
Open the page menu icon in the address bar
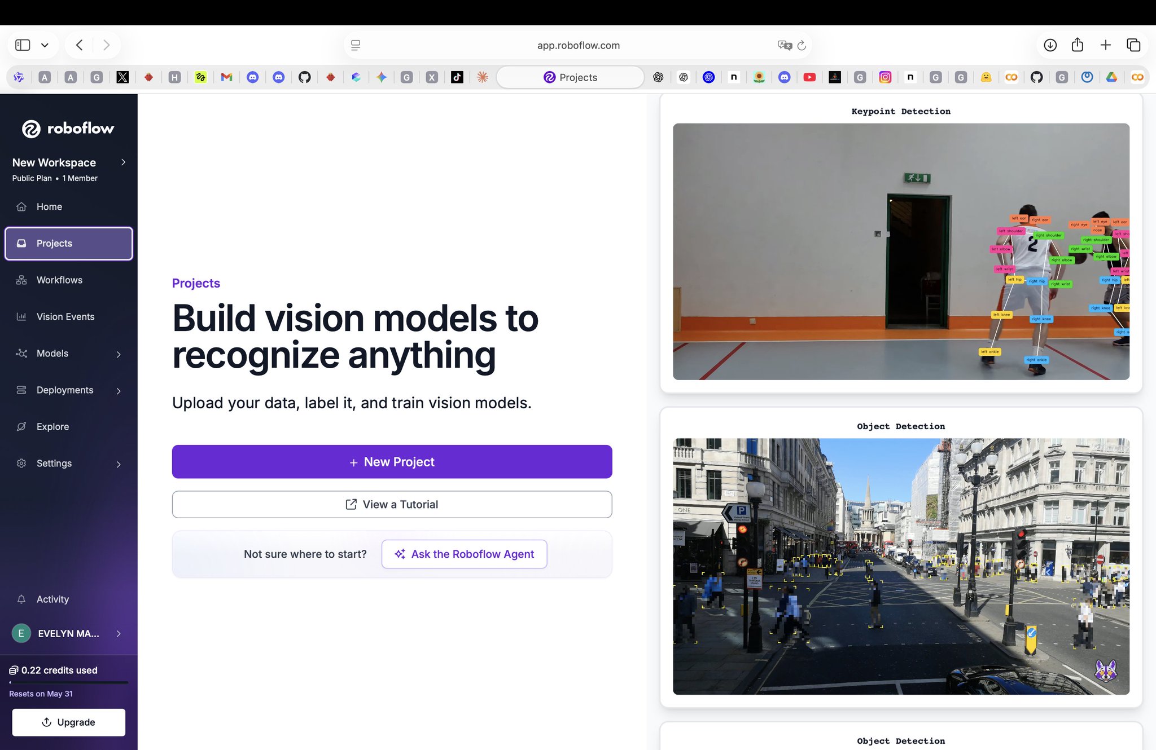(356, 45)
